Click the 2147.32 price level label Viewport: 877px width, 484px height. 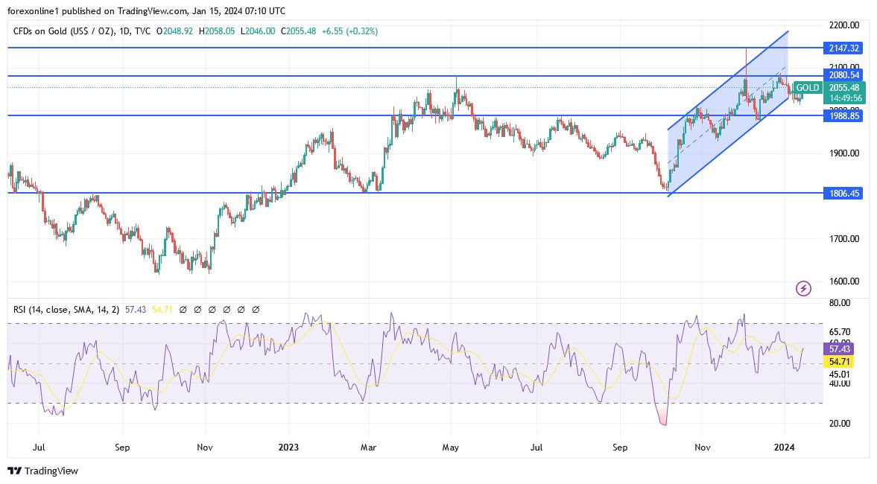(x=844, y=48)
